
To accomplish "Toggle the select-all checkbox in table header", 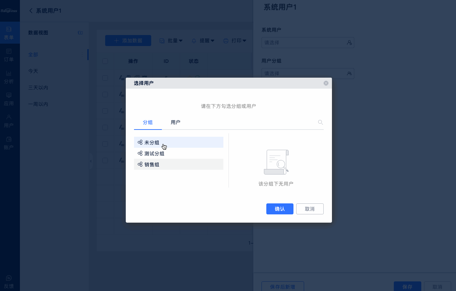I will tap(105, 61).
